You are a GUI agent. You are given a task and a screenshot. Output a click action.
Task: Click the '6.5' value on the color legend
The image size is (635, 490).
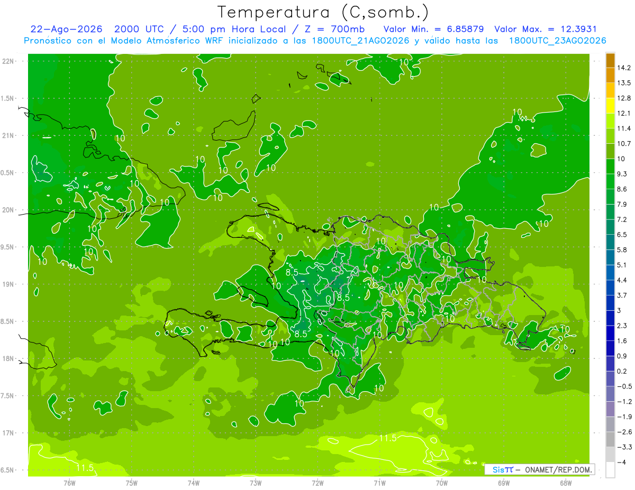622,235
